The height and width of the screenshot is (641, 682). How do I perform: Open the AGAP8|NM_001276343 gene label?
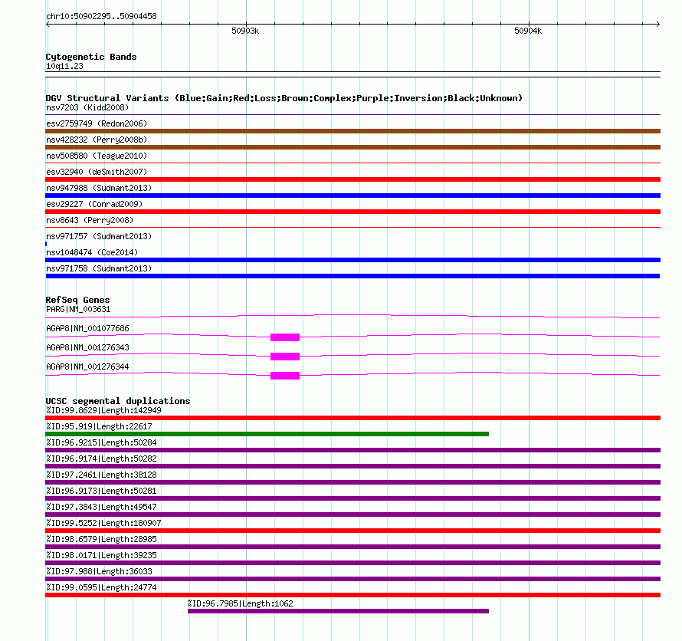tap(87, 347)
